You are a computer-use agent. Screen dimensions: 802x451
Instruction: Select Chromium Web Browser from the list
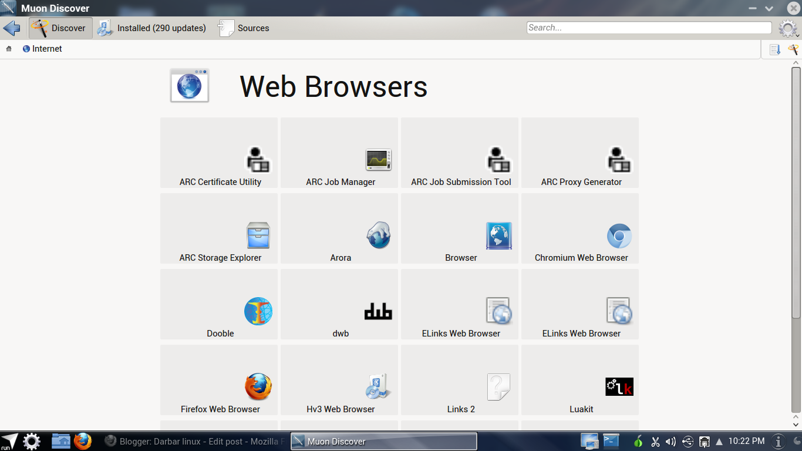pyautogui.click(x=579, y=228)
